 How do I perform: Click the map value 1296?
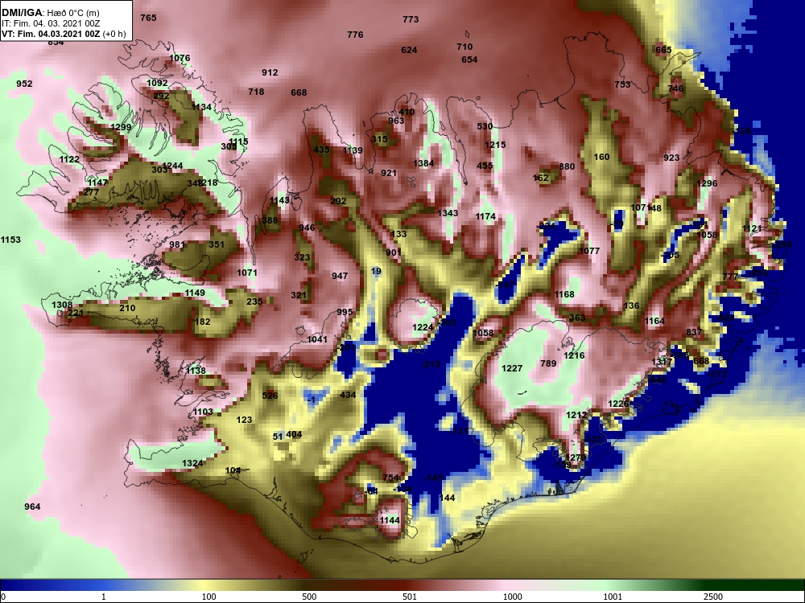point(707,183)
